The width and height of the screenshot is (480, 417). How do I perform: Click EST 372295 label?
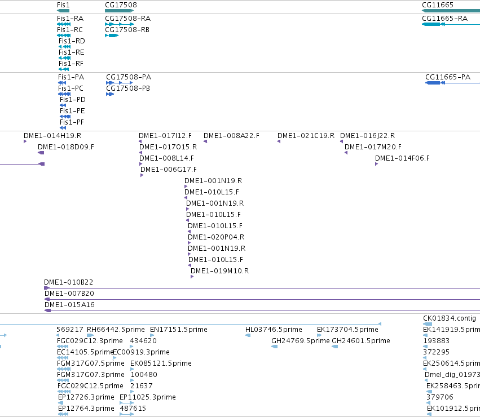coord(436,352)
